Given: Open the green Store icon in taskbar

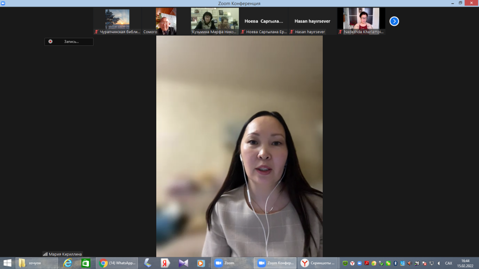Looking at the screenshot, I should pos(86,263).
